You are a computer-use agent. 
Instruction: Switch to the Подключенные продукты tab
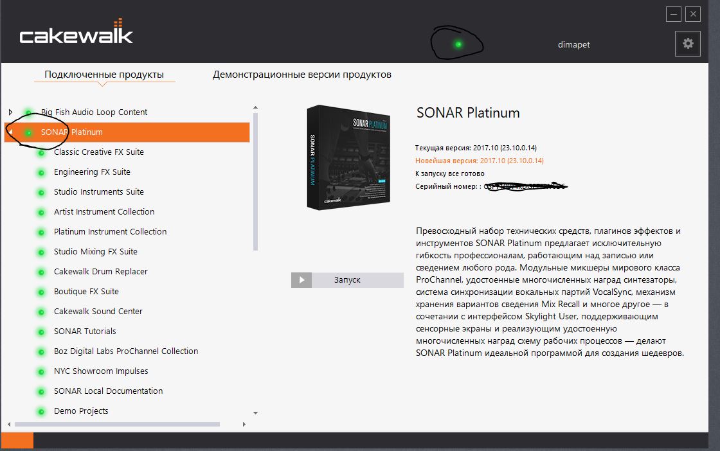click(x=104, y=75)
